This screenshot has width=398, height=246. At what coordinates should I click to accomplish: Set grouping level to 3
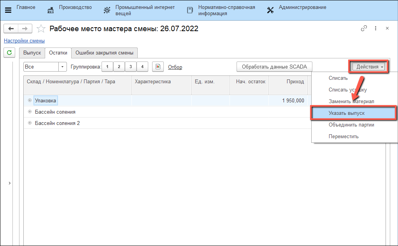click(130, 67)
